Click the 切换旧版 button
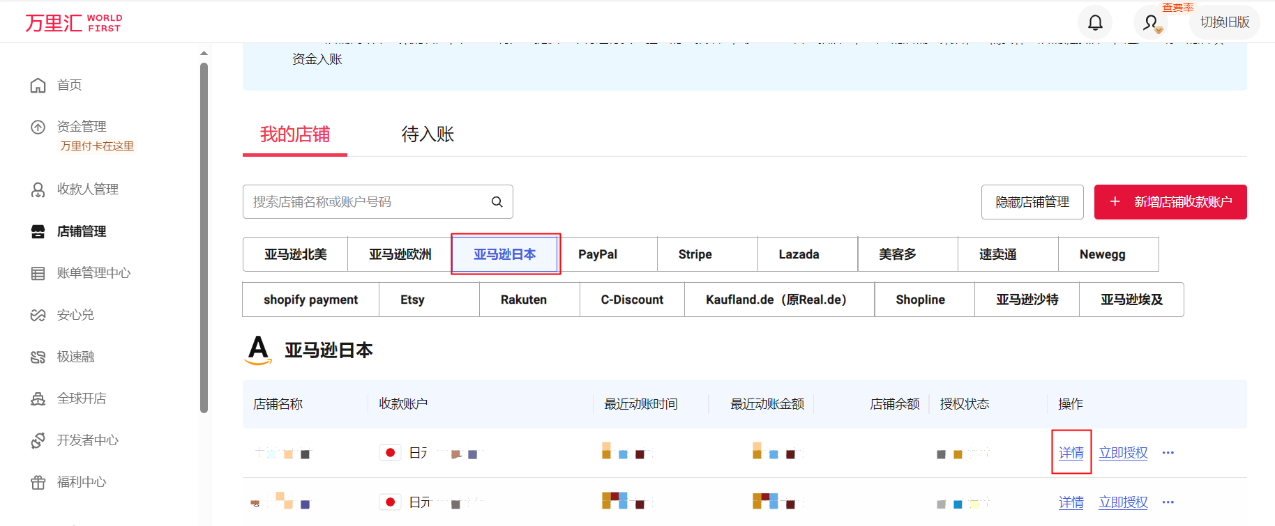This screenshot has height=526, width=1275. coord(1225,22)
